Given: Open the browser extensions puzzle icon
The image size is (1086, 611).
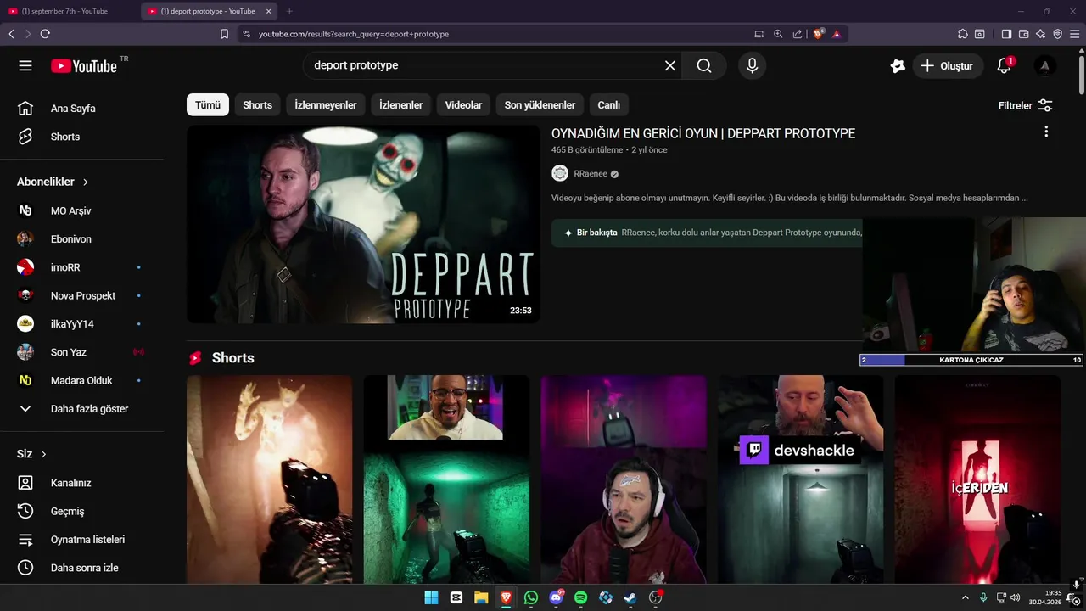Looking at the screenshot, I should 962,34.
